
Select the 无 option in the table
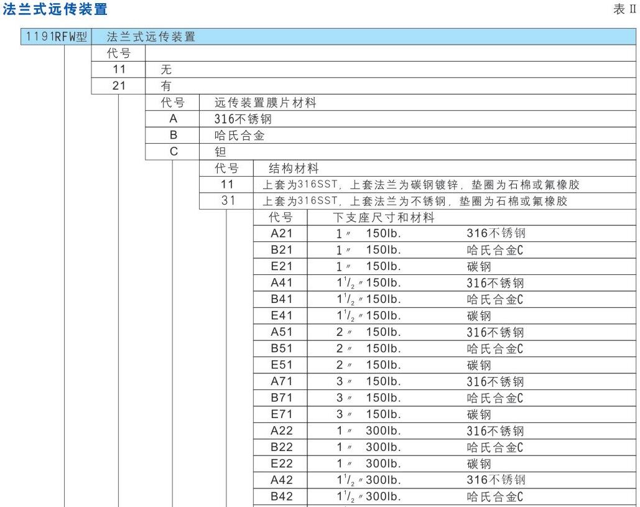(149, 70)
